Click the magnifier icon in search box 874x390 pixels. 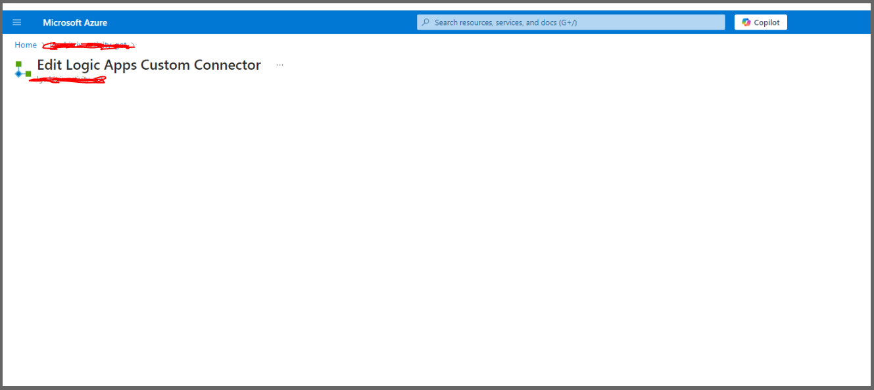pyautogui.click(x=426, y=22)
